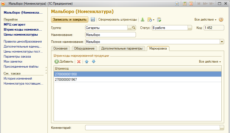Image resolution: width=230 pixels, height=133 pixels.
Task: Switch to the Оборудование tab
Action: pyautogui.click(x=84, y=48)
